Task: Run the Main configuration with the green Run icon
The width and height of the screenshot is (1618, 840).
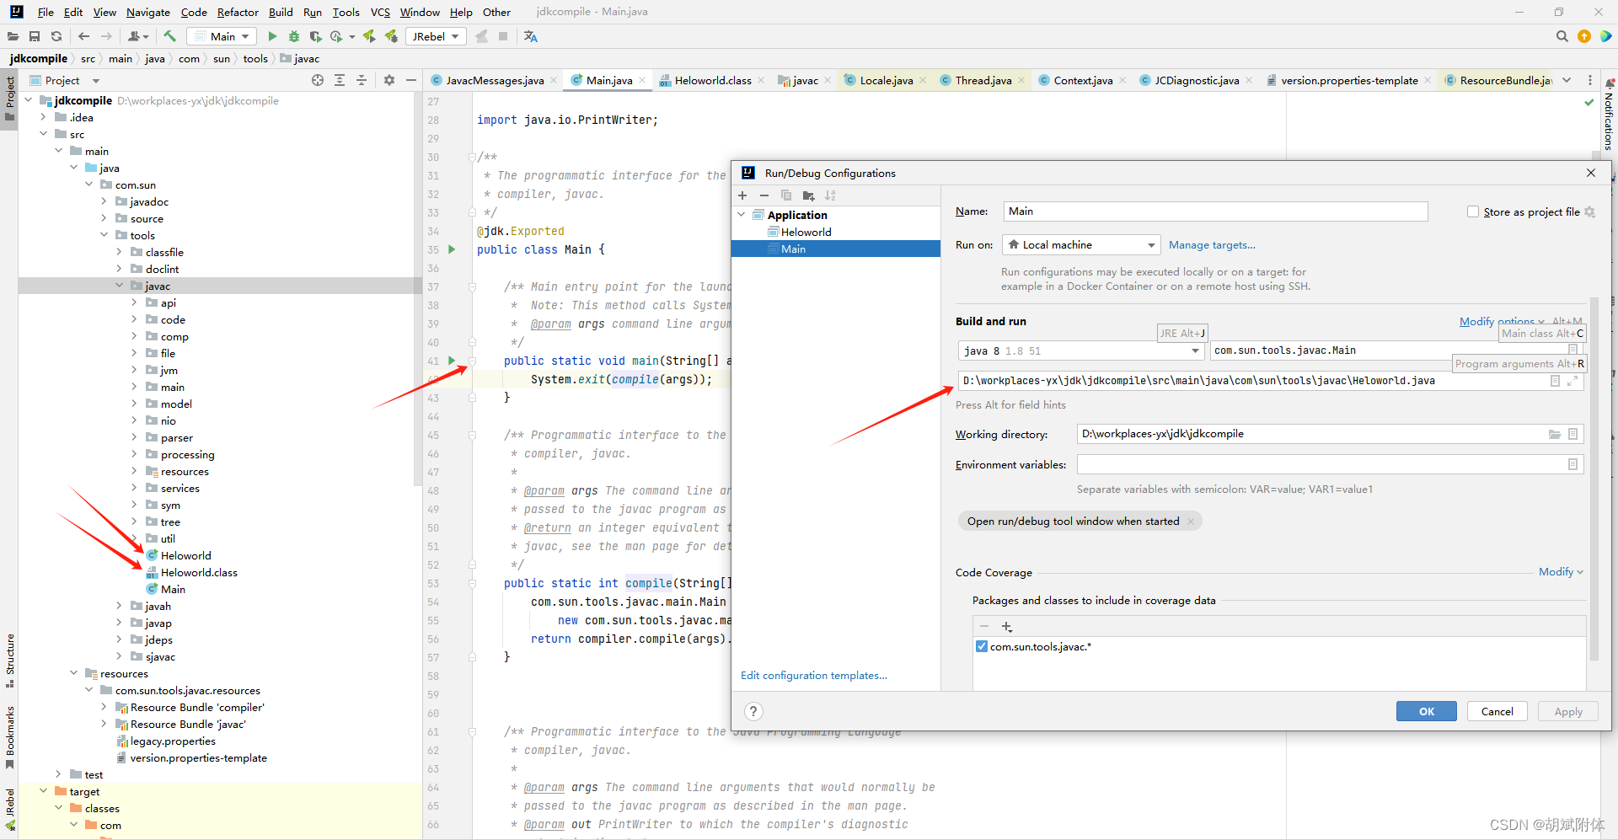Action: click(x=272, y=36)
